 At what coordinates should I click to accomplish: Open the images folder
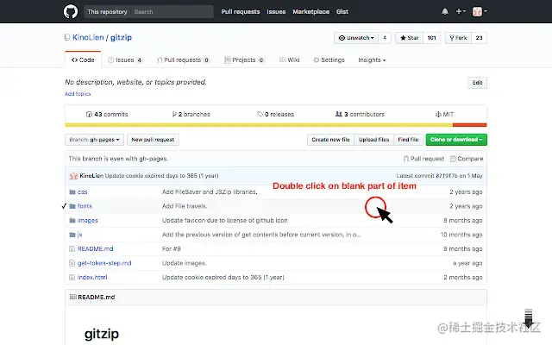point(88,221)
